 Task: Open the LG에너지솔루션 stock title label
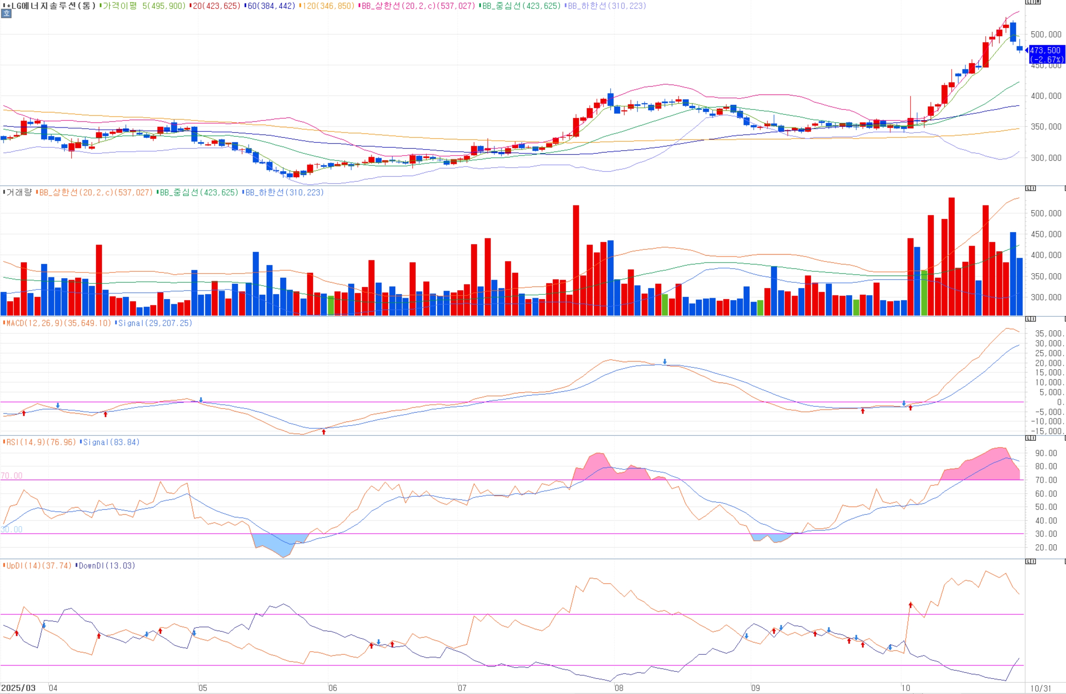coord(52,6)
